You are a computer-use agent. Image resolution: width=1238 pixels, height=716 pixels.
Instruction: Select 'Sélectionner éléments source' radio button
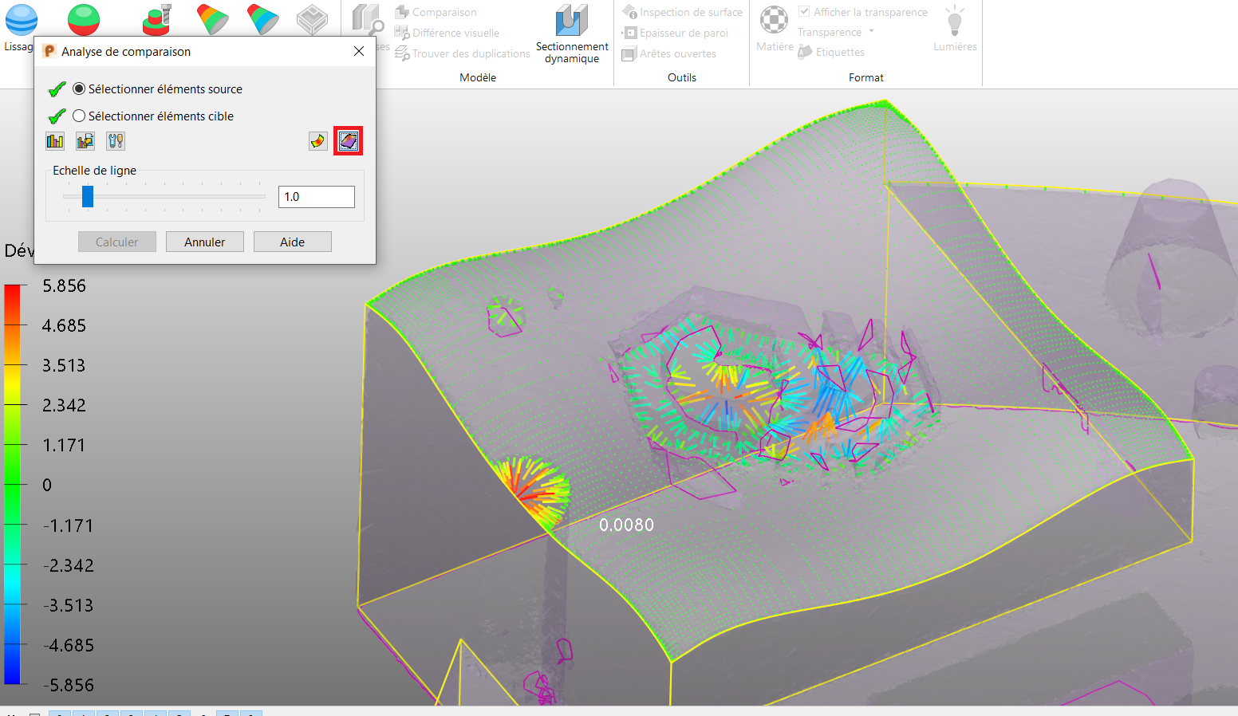point(79,89)
